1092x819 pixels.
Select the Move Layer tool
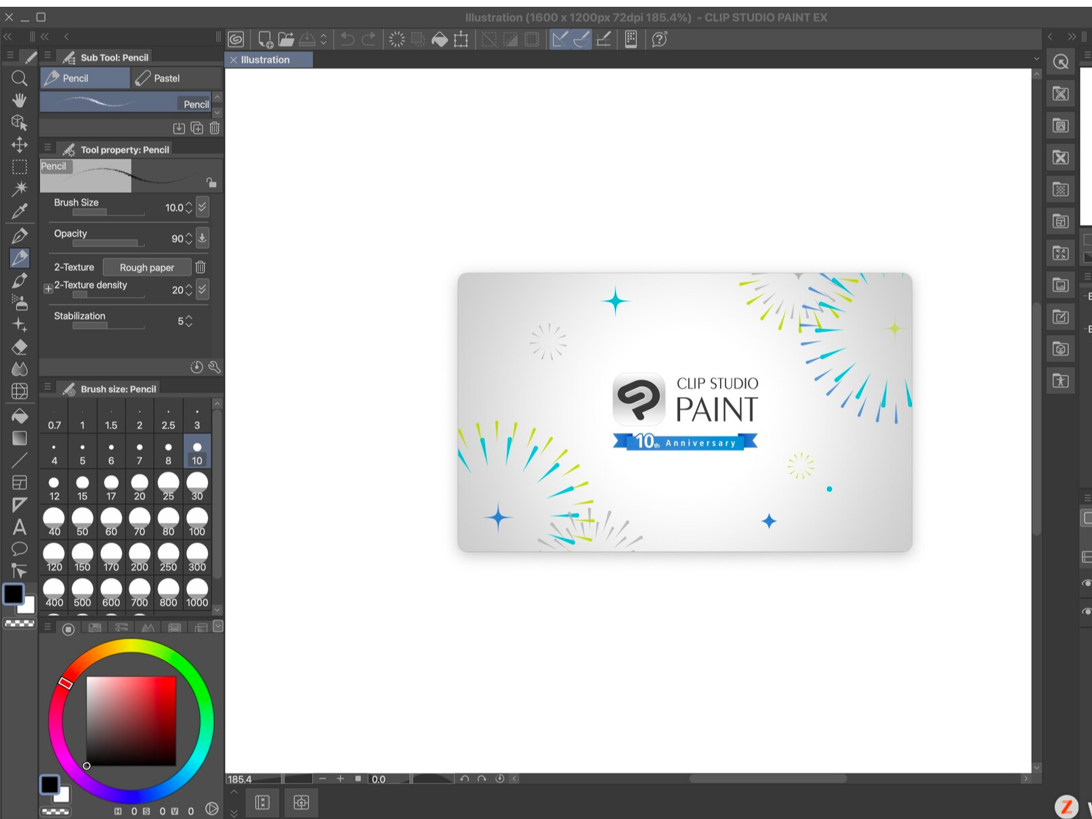click(x=19, y=144)
